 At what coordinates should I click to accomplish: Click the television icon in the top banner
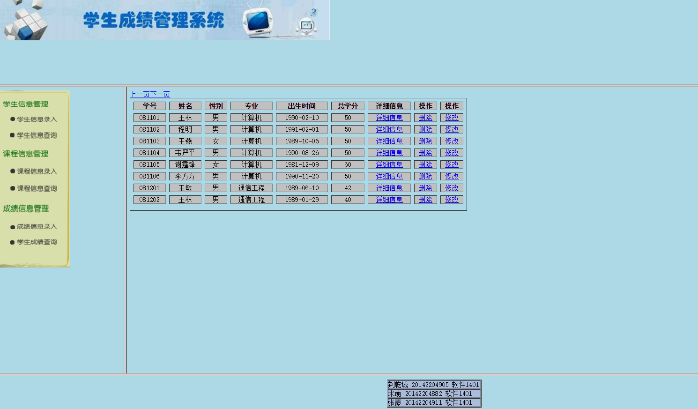point(258,21)
